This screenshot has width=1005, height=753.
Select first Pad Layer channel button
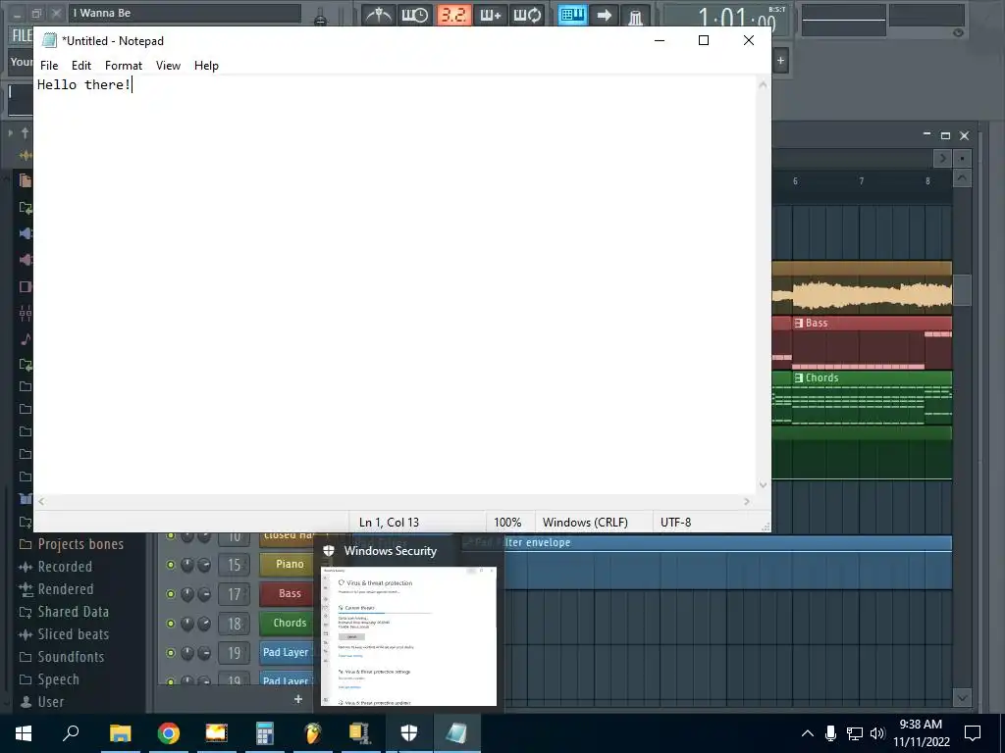[x=287, y=652]
